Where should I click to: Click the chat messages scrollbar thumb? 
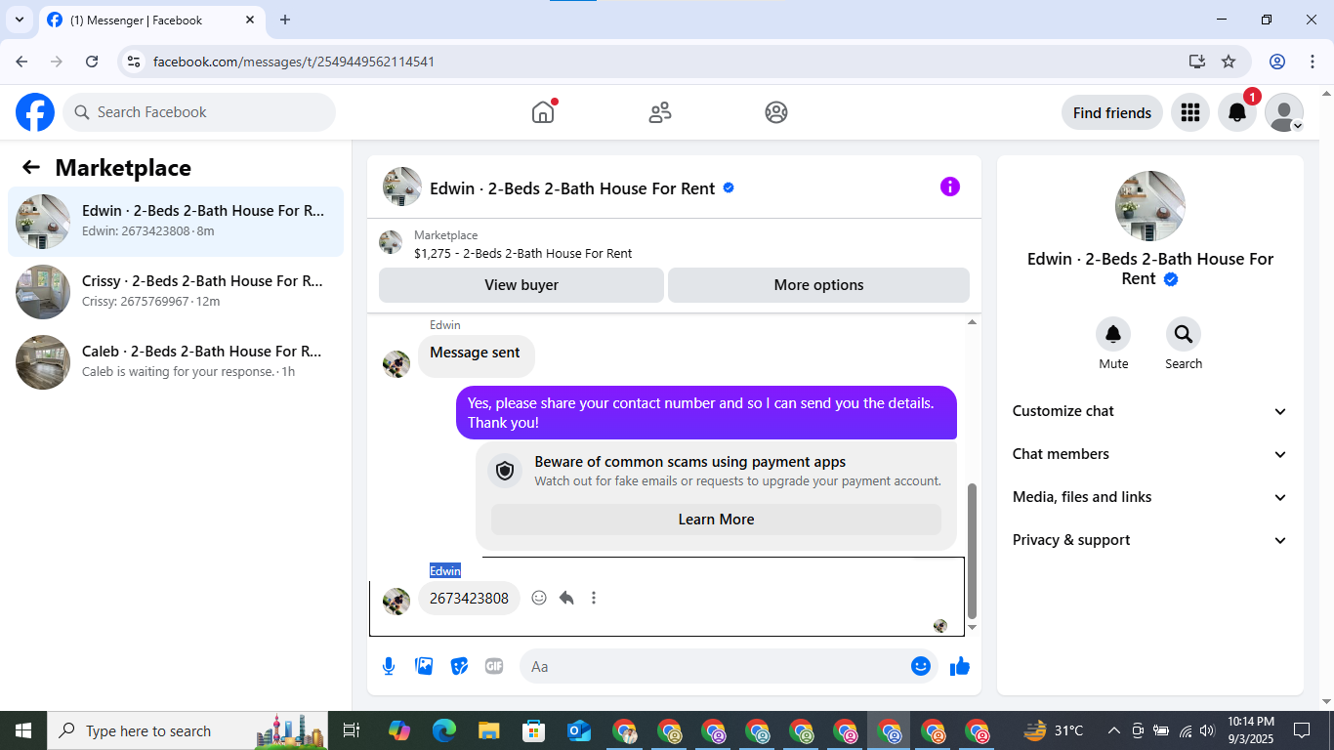coord(972,551)
